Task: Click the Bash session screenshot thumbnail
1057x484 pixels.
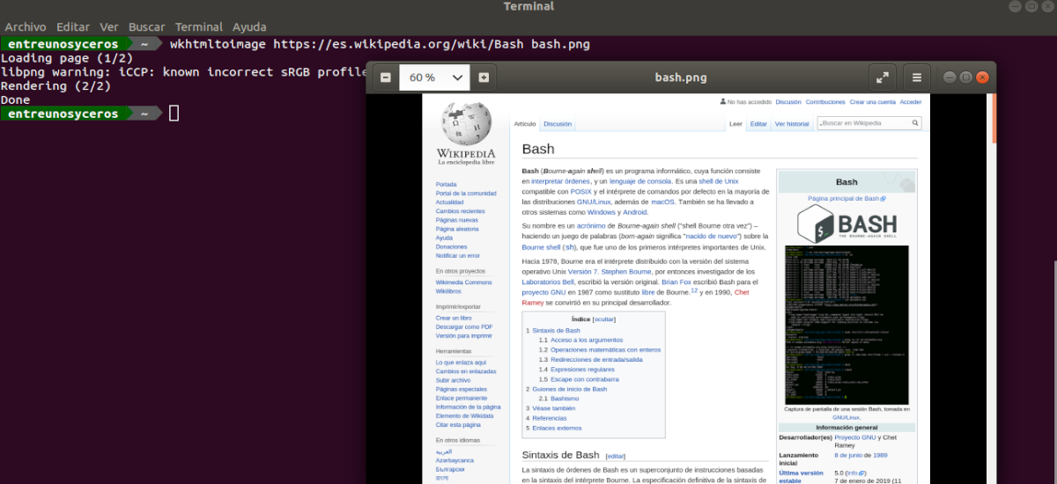Action: tap(846, 324)
